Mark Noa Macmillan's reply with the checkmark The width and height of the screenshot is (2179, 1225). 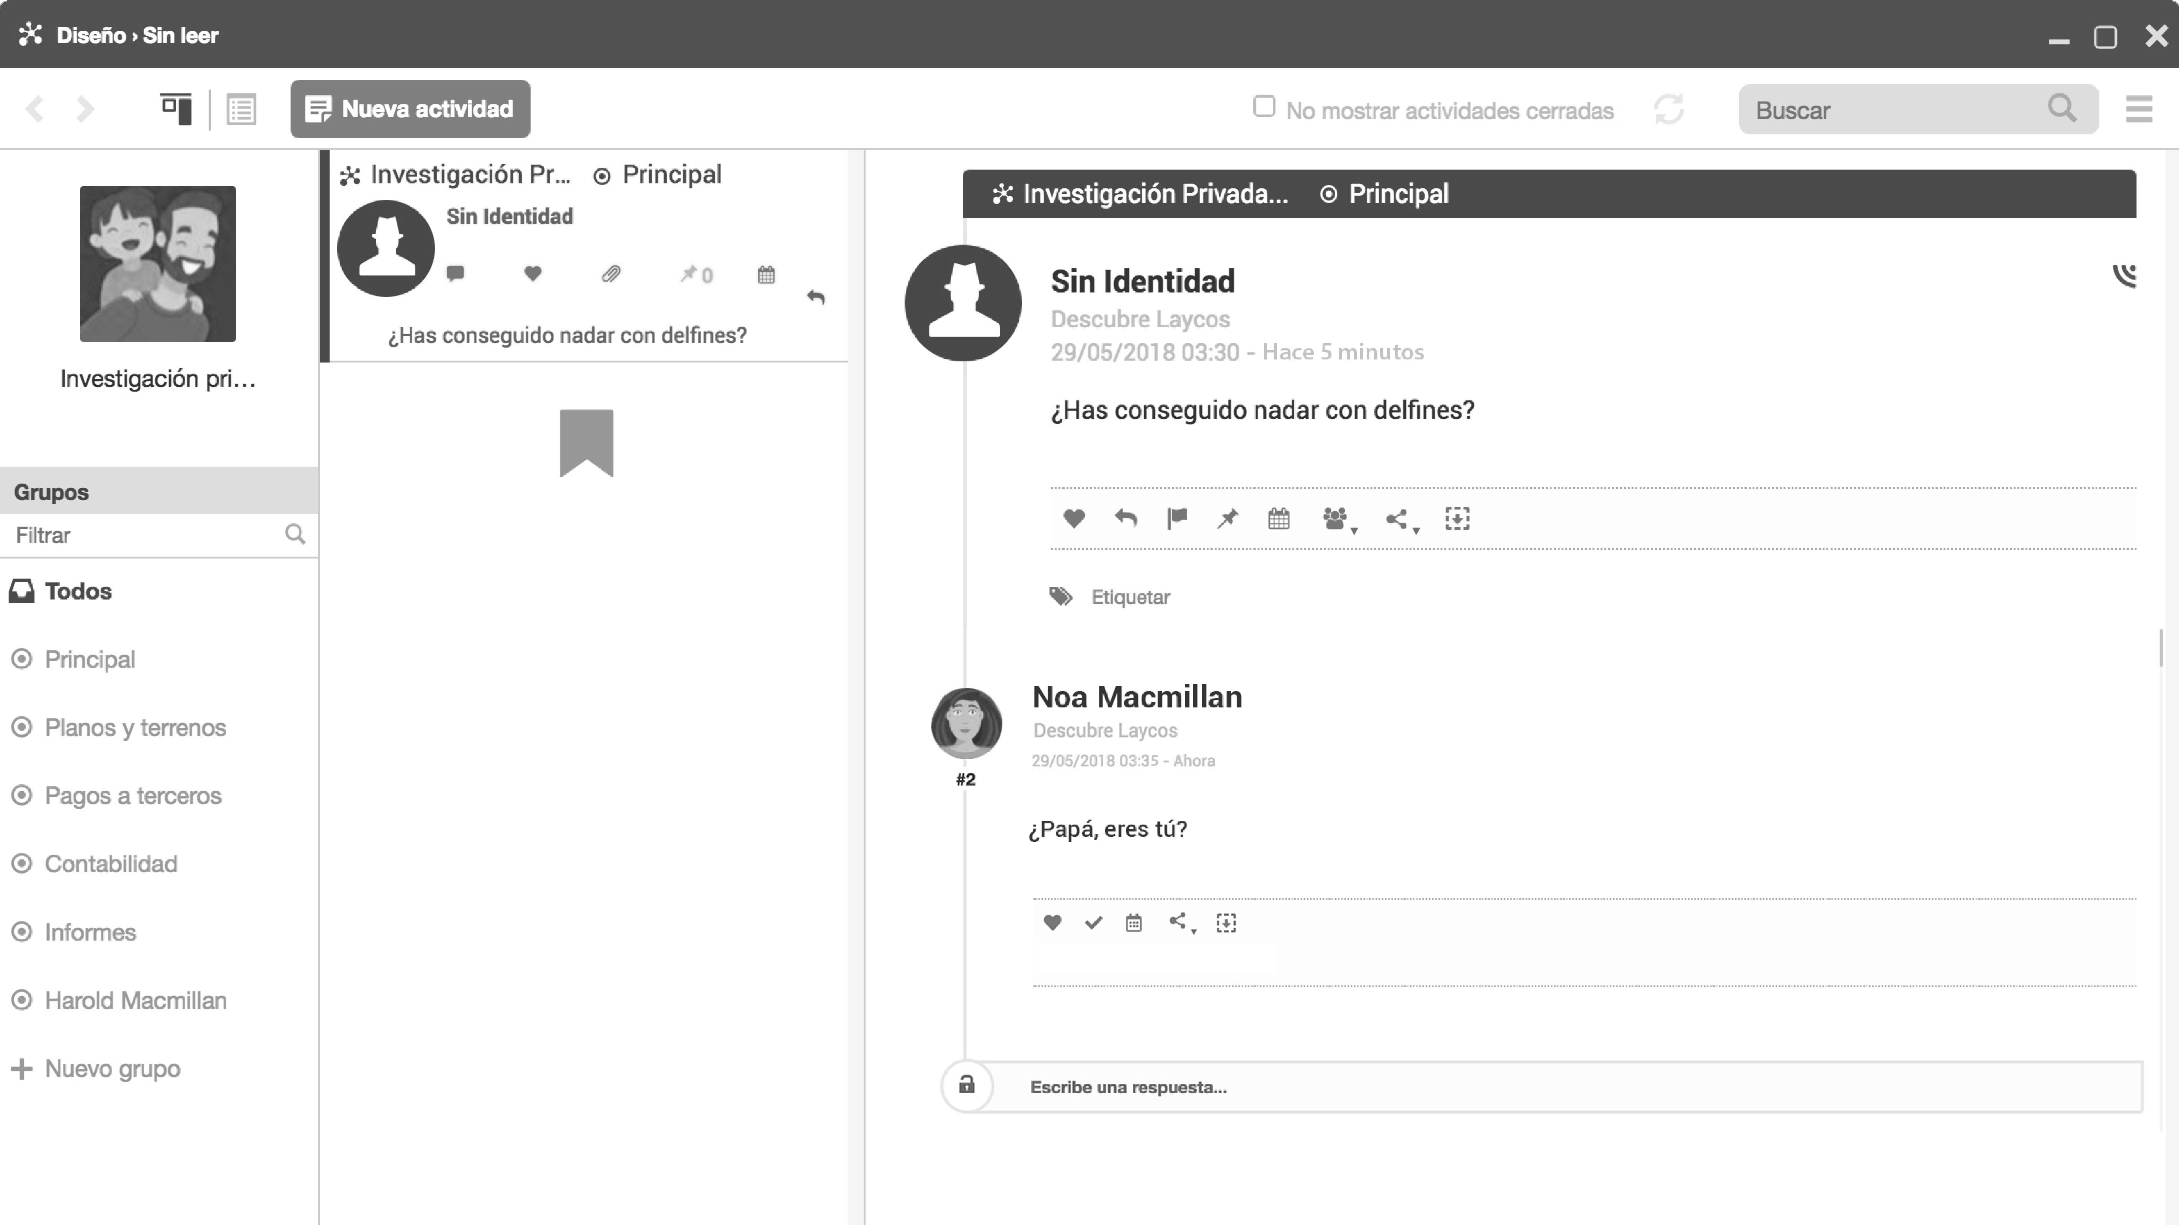pos(1093,922)
